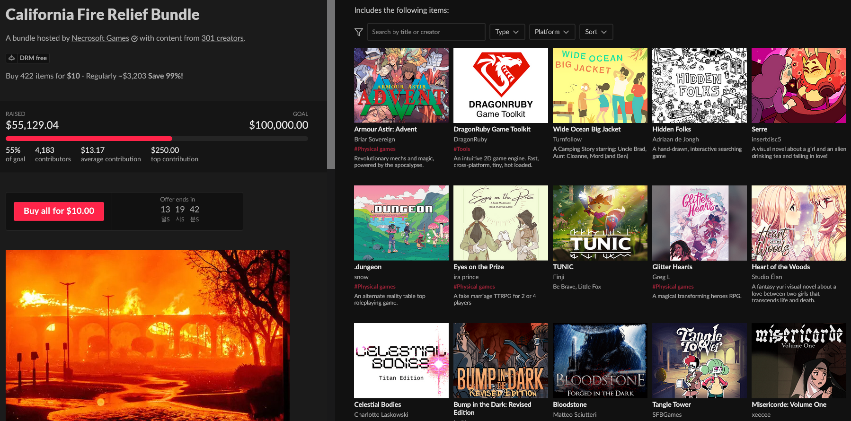Click the Buy all for $10.00 button

point(59,211)
